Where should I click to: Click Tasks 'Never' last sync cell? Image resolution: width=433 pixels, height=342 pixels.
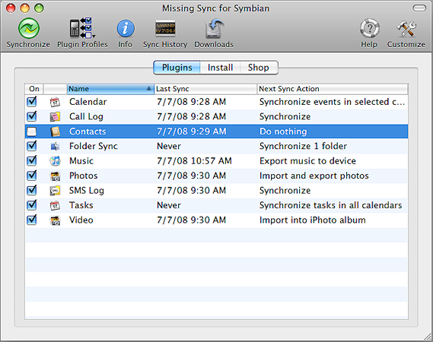point(169,205)
